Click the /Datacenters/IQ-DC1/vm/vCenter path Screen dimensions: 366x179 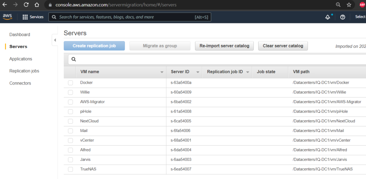[x=321, y=140]
